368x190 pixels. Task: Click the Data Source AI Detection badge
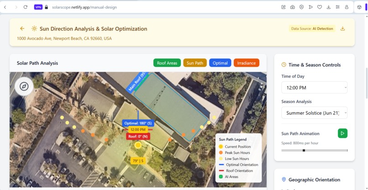(312, 29)
